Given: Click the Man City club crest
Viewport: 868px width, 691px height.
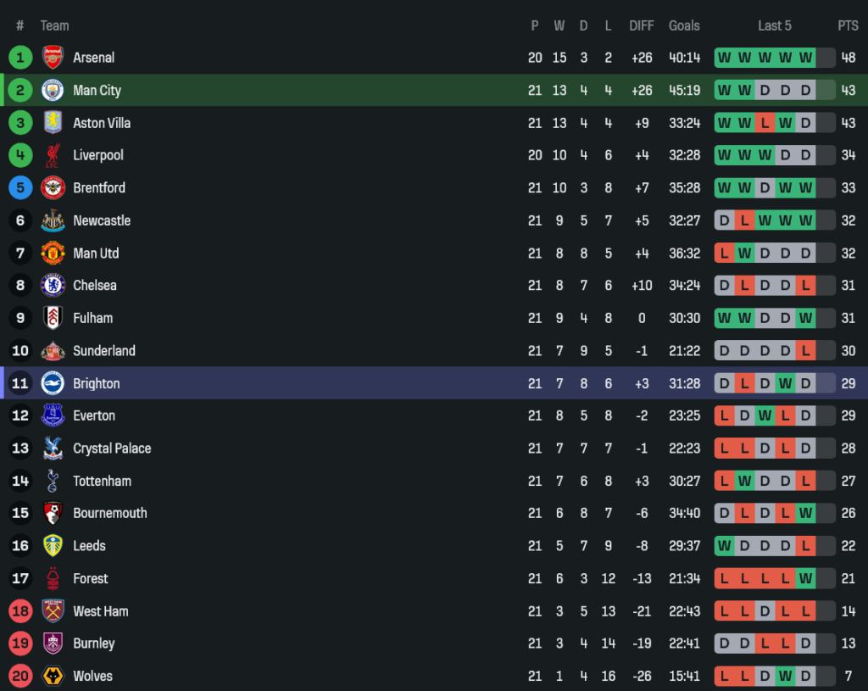Looking at the screenshot, I should click(53, 90).
